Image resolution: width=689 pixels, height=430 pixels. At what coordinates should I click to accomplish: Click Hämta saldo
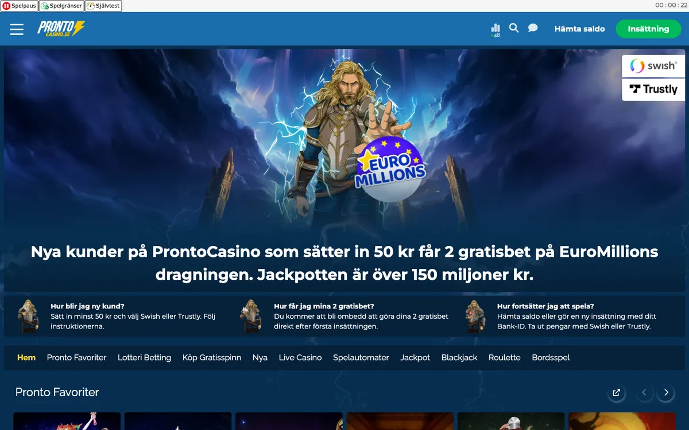coord(579,29)
